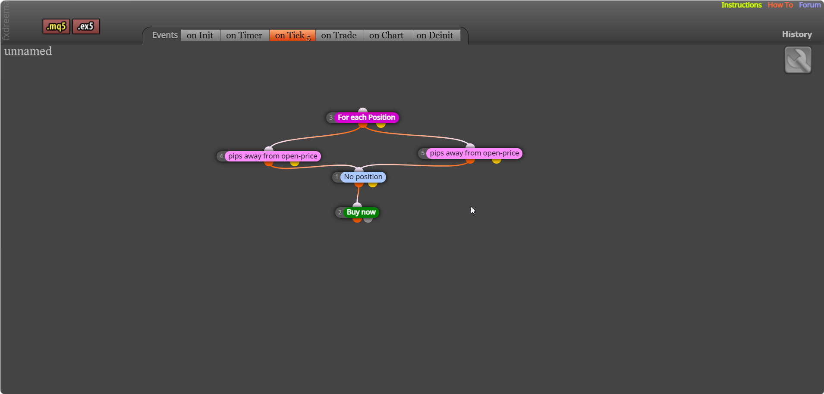This screenshot has width=824, height=394.
Task: Open the on Trade tab
Action: 339,35
